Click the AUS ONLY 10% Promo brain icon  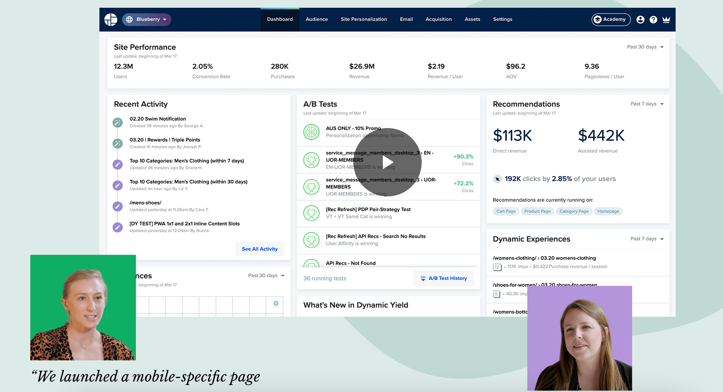tap(311, 132)
